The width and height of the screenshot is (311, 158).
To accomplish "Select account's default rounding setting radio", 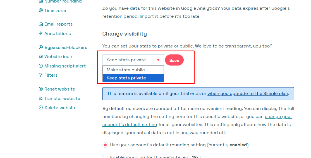I will click(105, 145).
